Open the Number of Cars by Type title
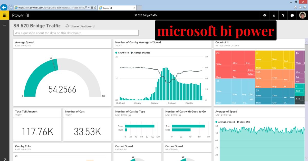The height and width of the screenshot is (161, 308). tap(130, 112)
